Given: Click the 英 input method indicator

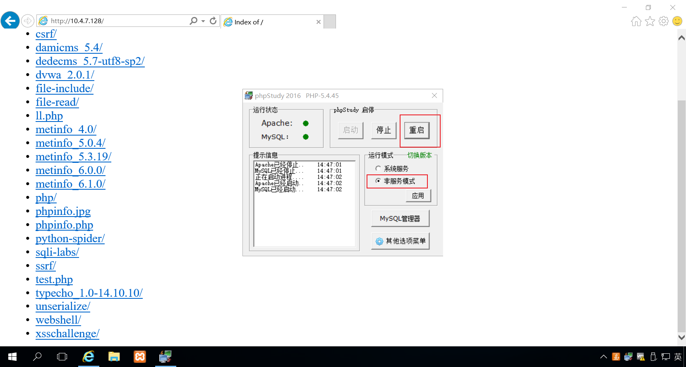Looking at the screenshot, I should pyautogui.click(x=678, y=357).
